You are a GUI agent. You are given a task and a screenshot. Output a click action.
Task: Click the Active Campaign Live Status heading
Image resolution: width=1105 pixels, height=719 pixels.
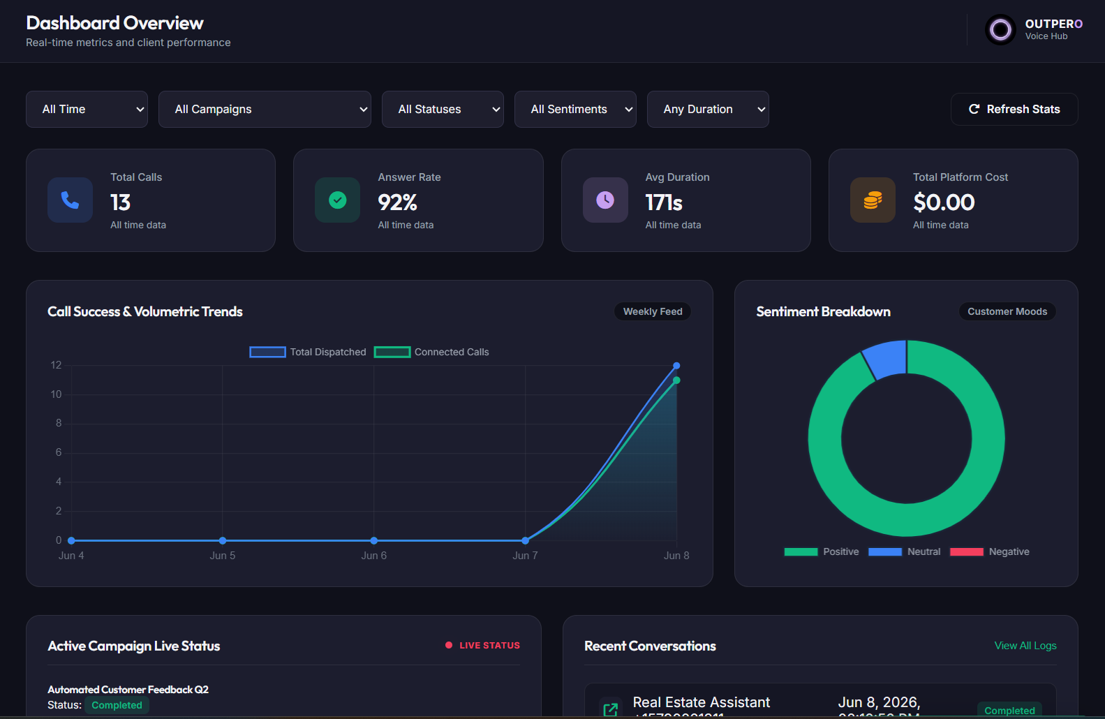(x=134, y=646)
